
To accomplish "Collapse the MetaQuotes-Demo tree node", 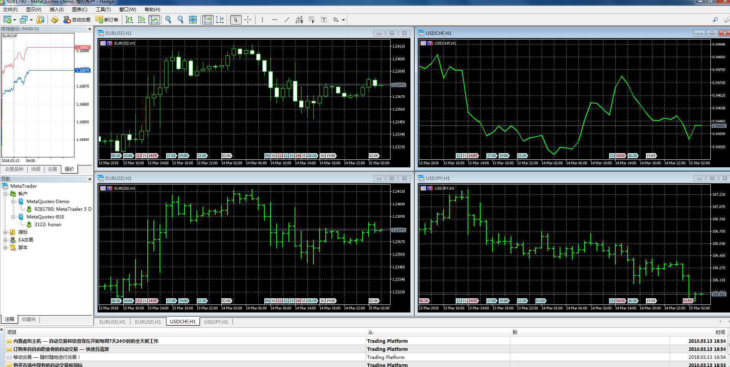I will 13,202.
